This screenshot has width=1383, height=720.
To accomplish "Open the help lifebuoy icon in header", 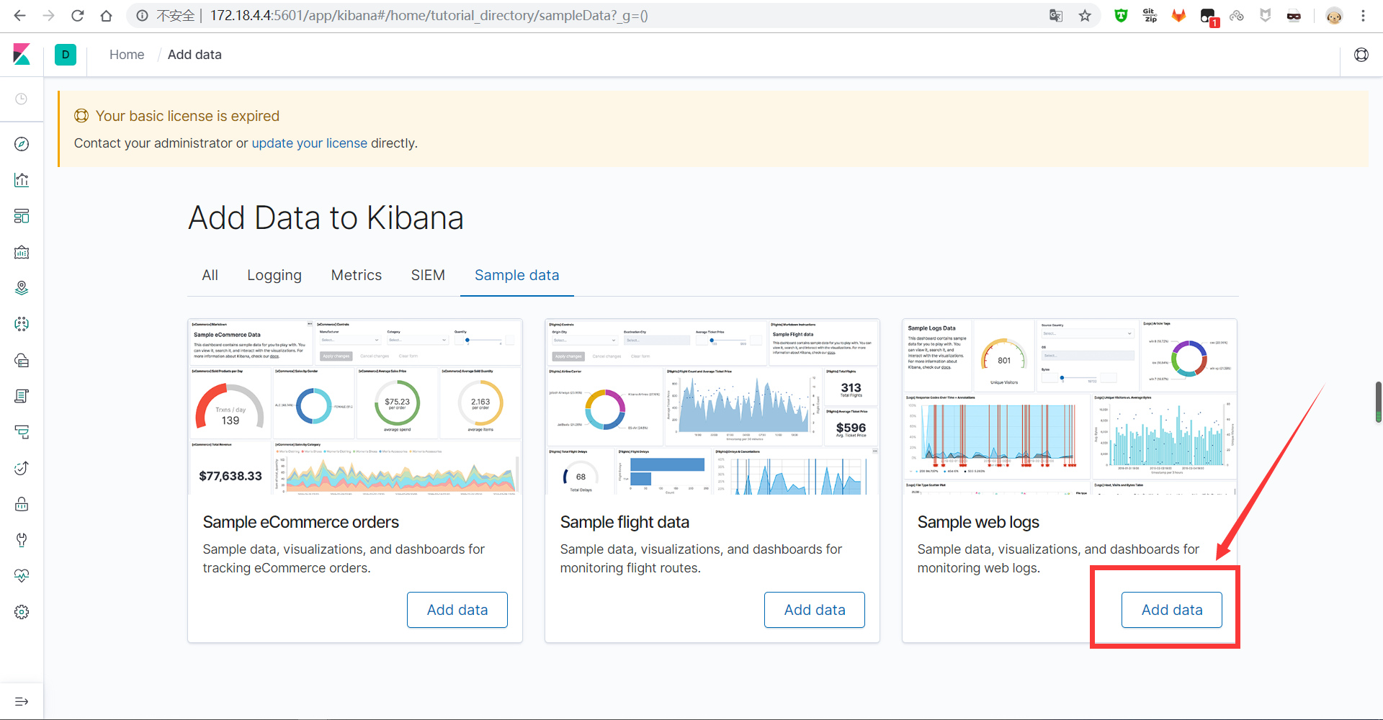I will pyautogui.click(x=1361, y=55).
